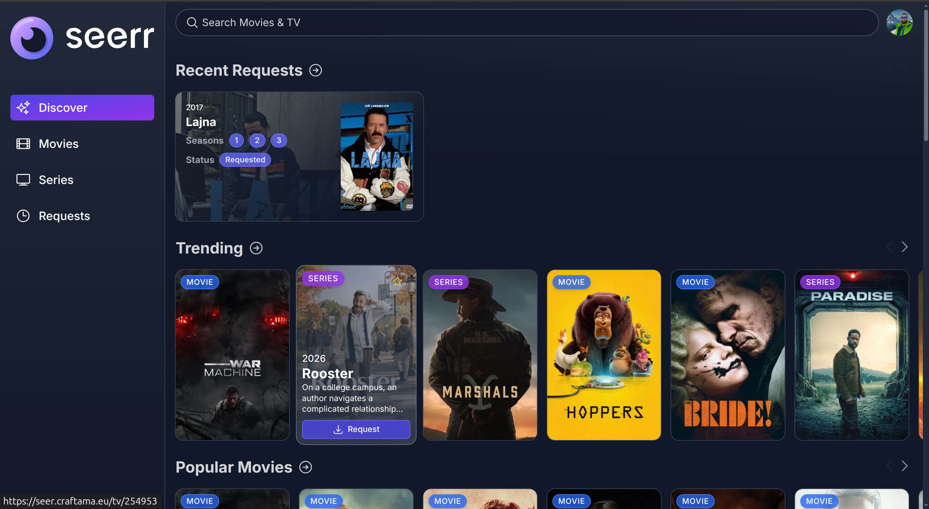The height and width of the screenshot is (509, 929).
Task: Click Season 2 badge on Lajna
Action: (257, 140)
